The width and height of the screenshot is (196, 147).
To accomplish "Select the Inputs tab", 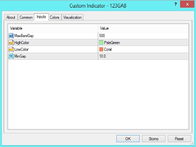I will (x=41, y=17).
